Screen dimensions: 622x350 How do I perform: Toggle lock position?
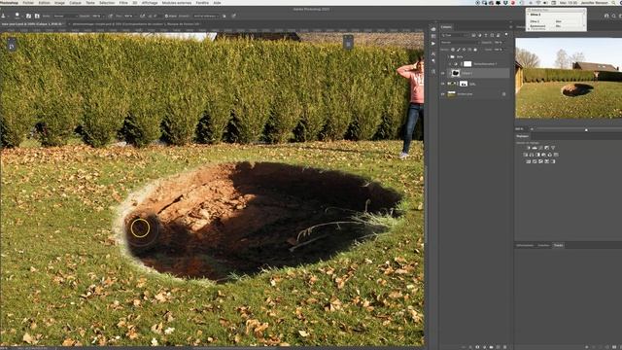point(464,50)
